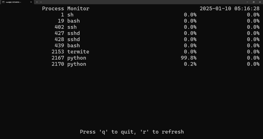Maximize or restore the terminal window
This screenshot has height=139, width=263.
[253, 2]
